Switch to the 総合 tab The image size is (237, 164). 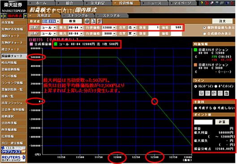click(x=69, y=3)
